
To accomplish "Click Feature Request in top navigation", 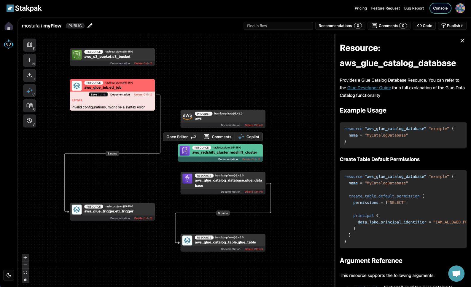I will coord(385,8).
